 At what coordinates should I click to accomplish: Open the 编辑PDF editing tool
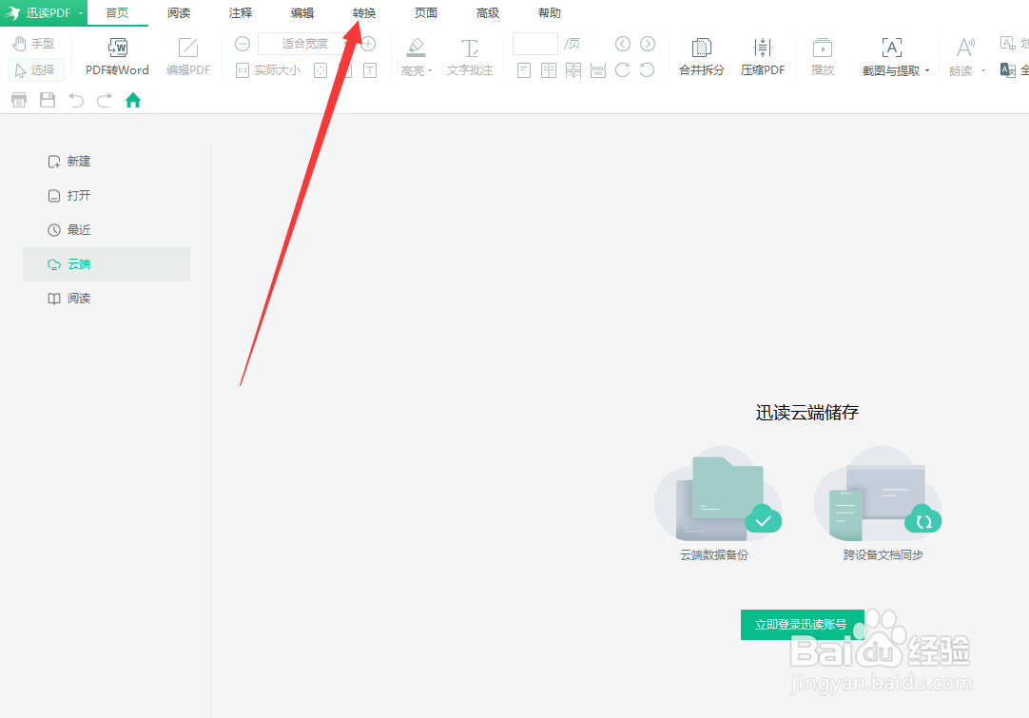pyautogui.click(x=188, y=56)
